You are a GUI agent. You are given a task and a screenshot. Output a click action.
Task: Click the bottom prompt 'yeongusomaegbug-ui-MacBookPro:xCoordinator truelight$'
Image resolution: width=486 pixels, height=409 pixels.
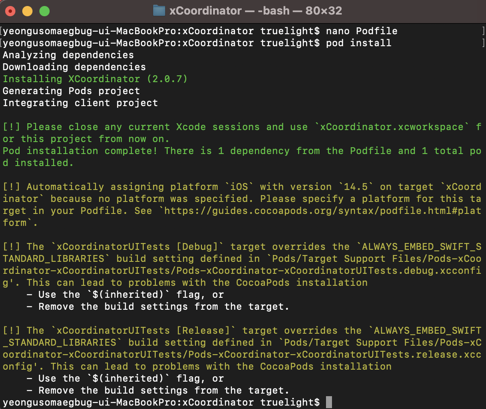coord(161,402)
